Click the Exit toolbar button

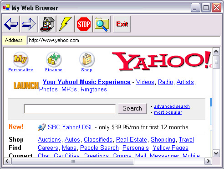(x=122, y=24)
